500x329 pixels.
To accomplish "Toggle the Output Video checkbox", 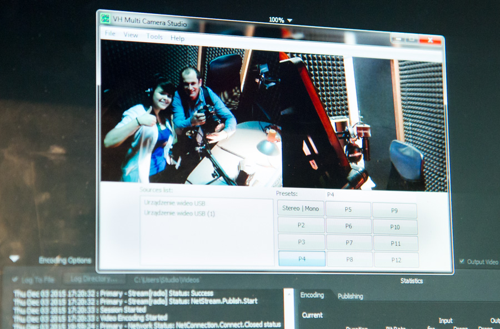I will [462, 261].
